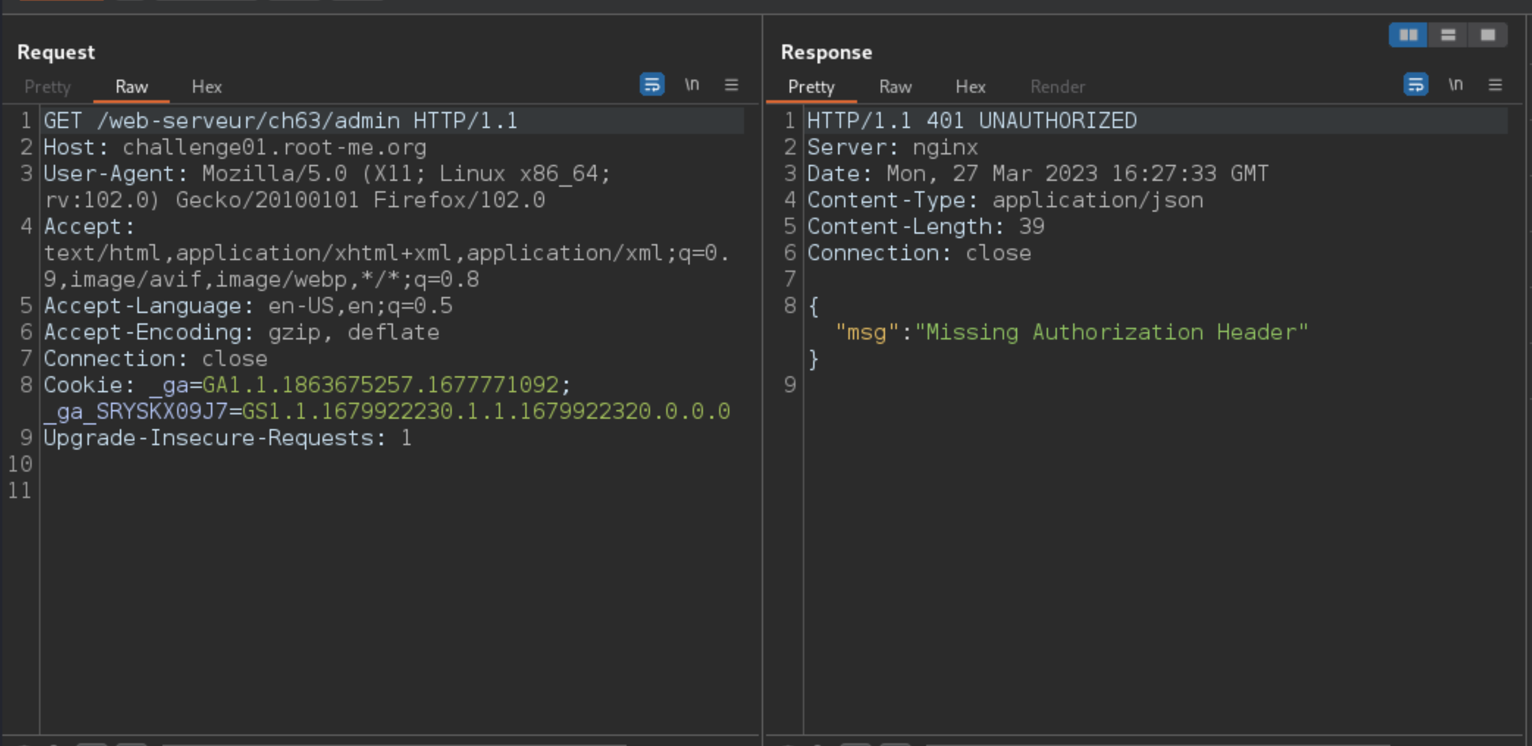Switch Response view to Hex tab
Viewport: 1532px width, 746px height.
click(x=970, y=87)
